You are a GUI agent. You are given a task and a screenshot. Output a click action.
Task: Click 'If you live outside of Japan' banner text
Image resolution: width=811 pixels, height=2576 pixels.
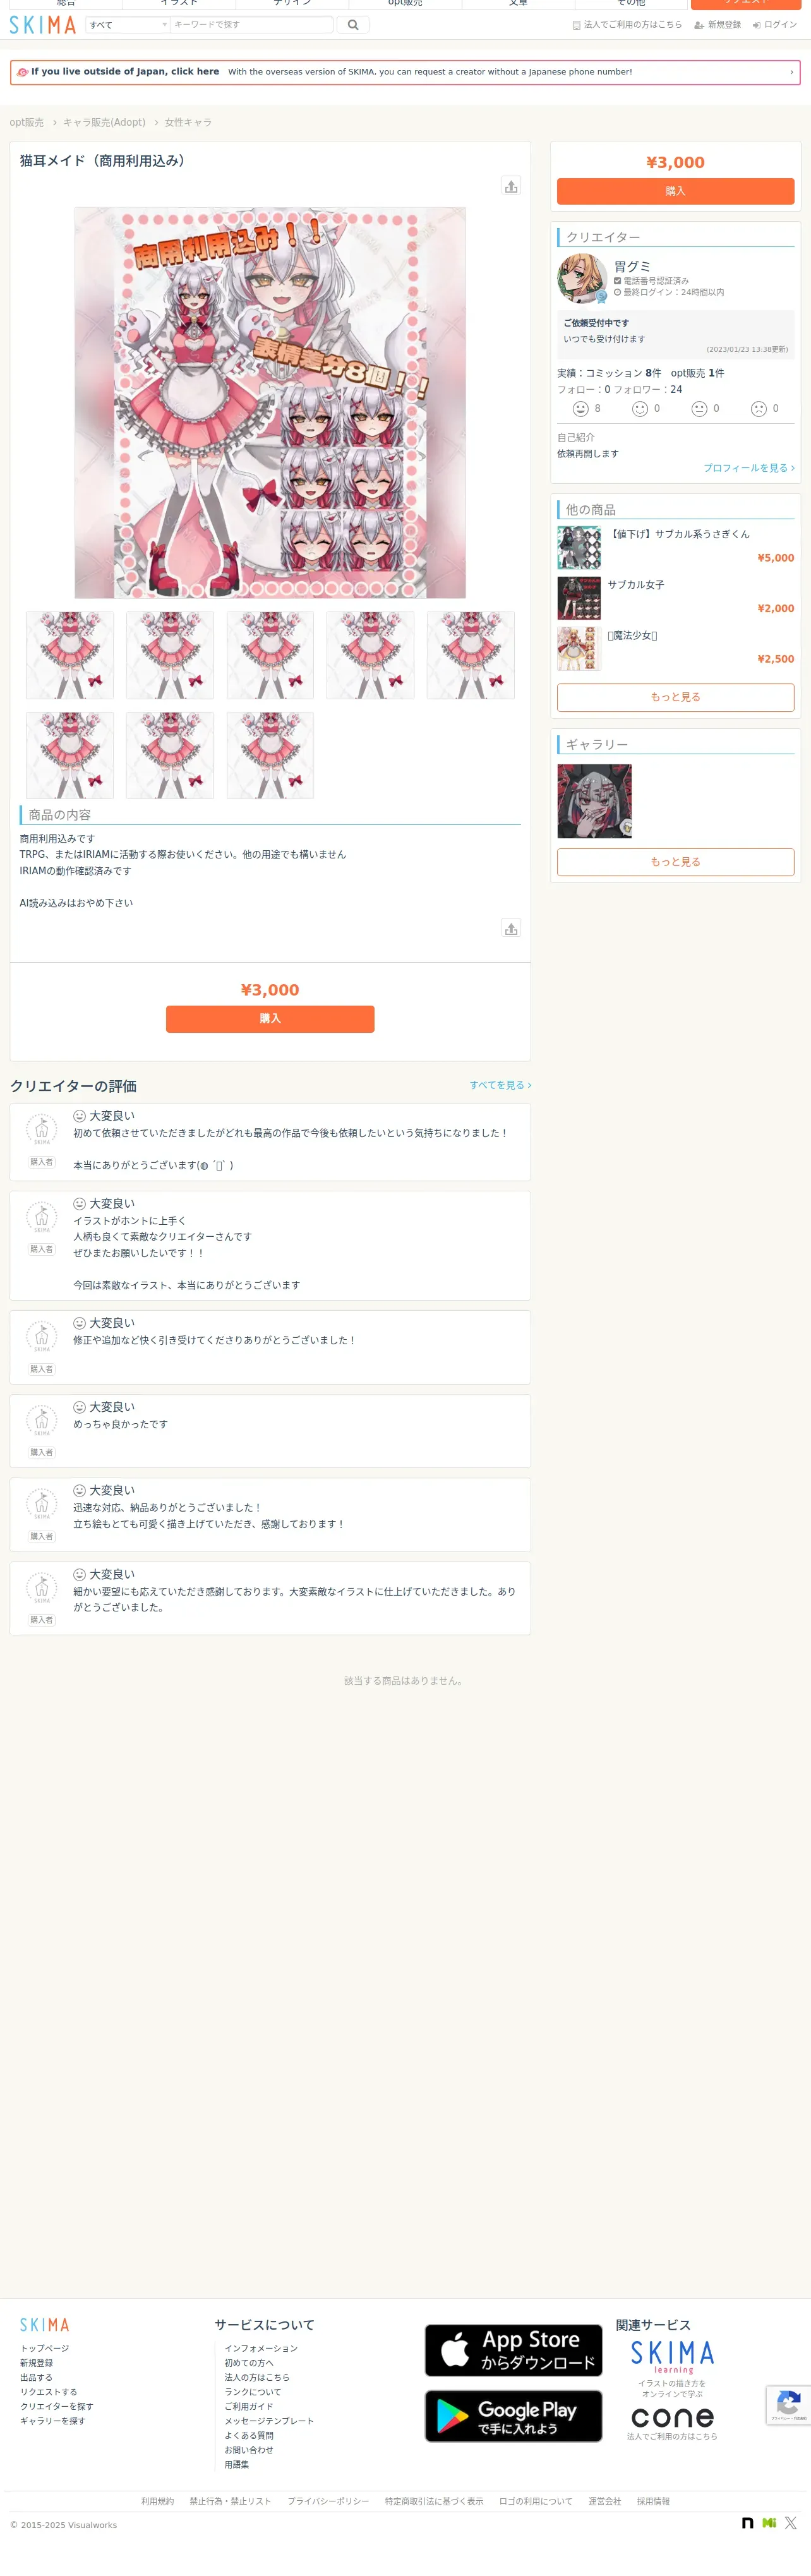pos(125,72)
